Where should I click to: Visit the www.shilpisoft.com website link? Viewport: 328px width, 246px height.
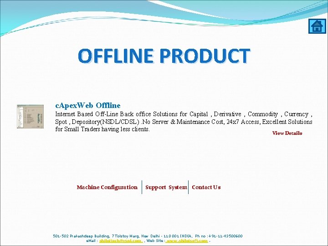click(187, 241)
